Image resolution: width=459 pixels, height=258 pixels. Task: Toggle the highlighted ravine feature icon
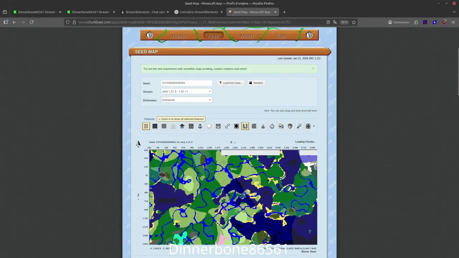pyautogui.click(x=245, y=126)
